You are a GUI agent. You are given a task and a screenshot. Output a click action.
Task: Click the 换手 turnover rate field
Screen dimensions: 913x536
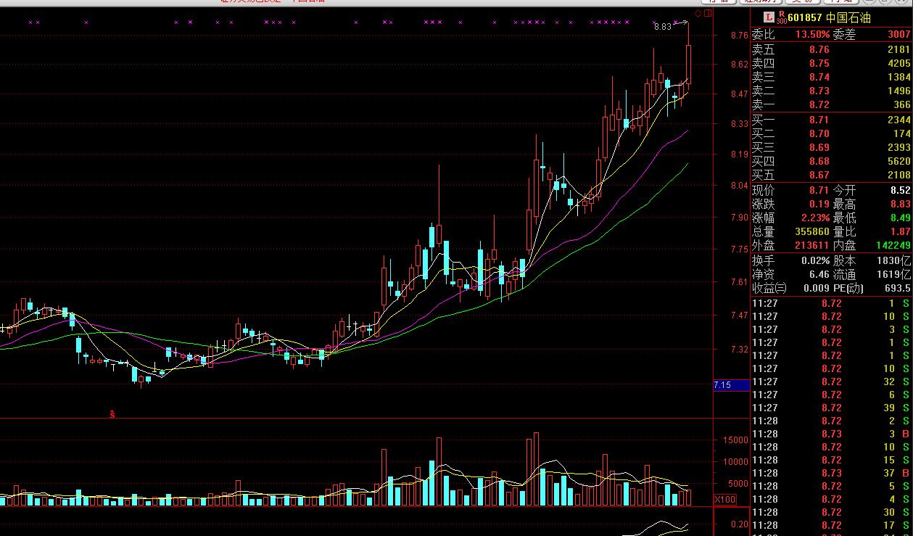click(x=790, y=260)
